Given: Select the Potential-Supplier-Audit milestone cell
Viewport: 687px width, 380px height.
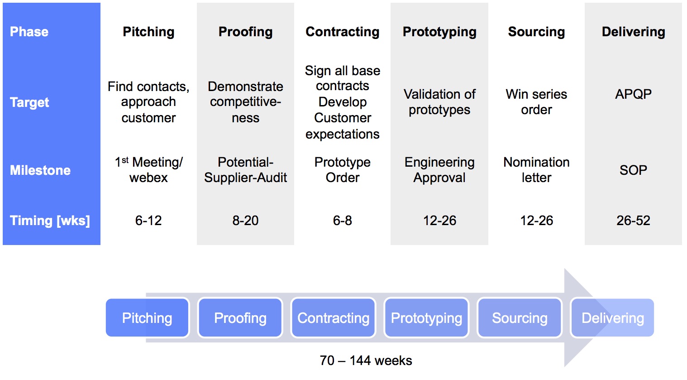Looking at the screenshot, I should point(245,170).
